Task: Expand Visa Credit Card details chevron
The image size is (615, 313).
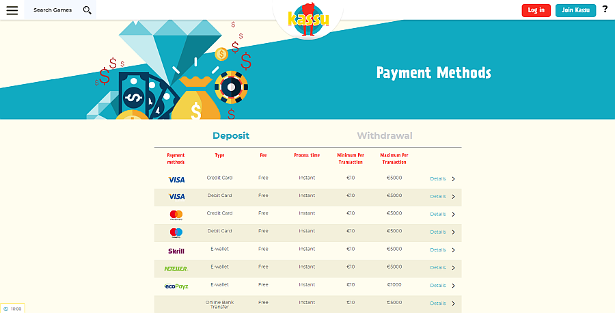Action: pyautogui.click(x=454, y=179)
